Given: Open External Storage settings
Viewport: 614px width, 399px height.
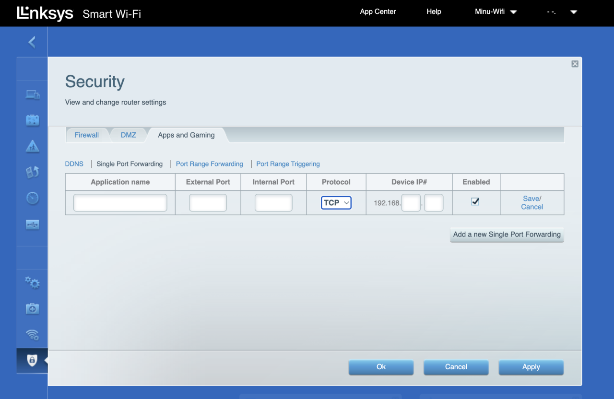Looking at the screenshot, I should [x=32, y=224].
